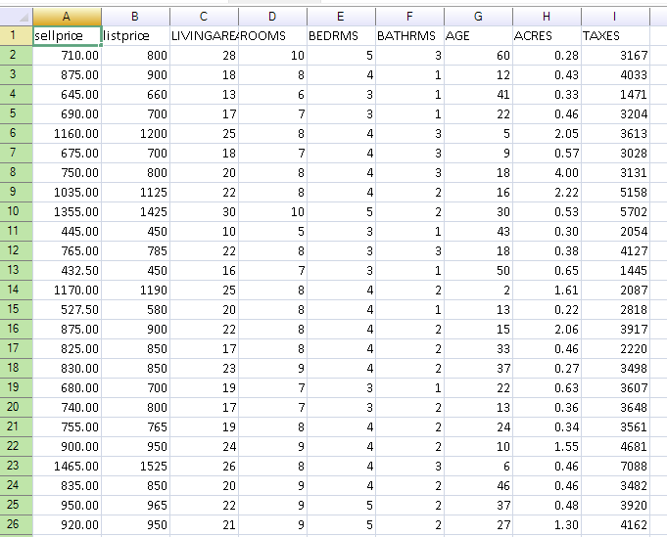Select living area cell 26

204,466
